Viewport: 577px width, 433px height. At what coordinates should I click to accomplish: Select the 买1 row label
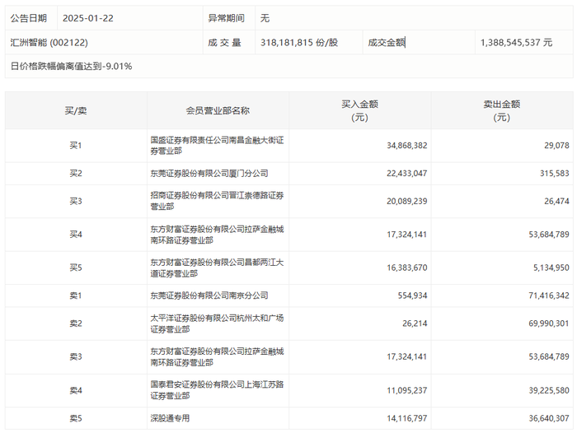[x=76, y=146]
